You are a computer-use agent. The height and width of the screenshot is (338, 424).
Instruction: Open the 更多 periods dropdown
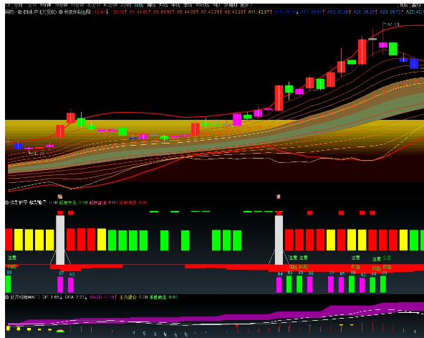pyautogui.click(x=246, y=5)
